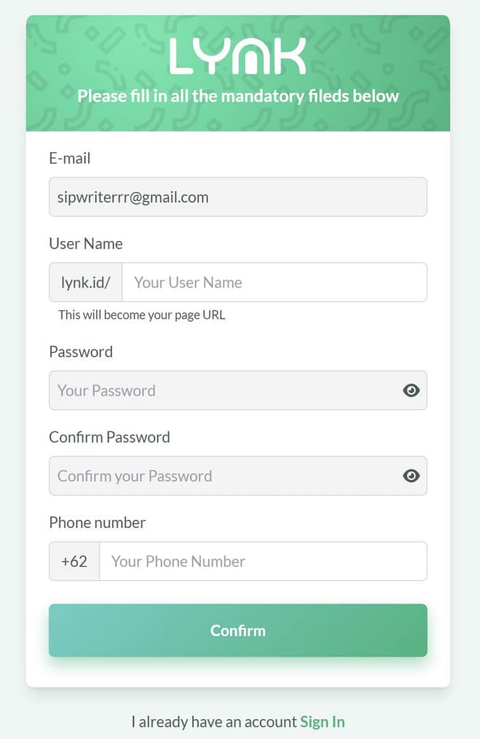Click the Password label above its field
This screenshot has width=480, height=739.
pyautogui.click(x=81, y=352)
